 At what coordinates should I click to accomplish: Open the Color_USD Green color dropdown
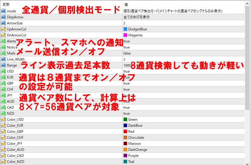(184, 120)
